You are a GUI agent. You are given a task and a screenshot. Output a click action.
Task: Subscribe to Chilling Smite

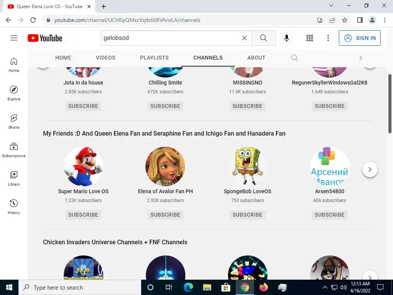pos(165,106)
